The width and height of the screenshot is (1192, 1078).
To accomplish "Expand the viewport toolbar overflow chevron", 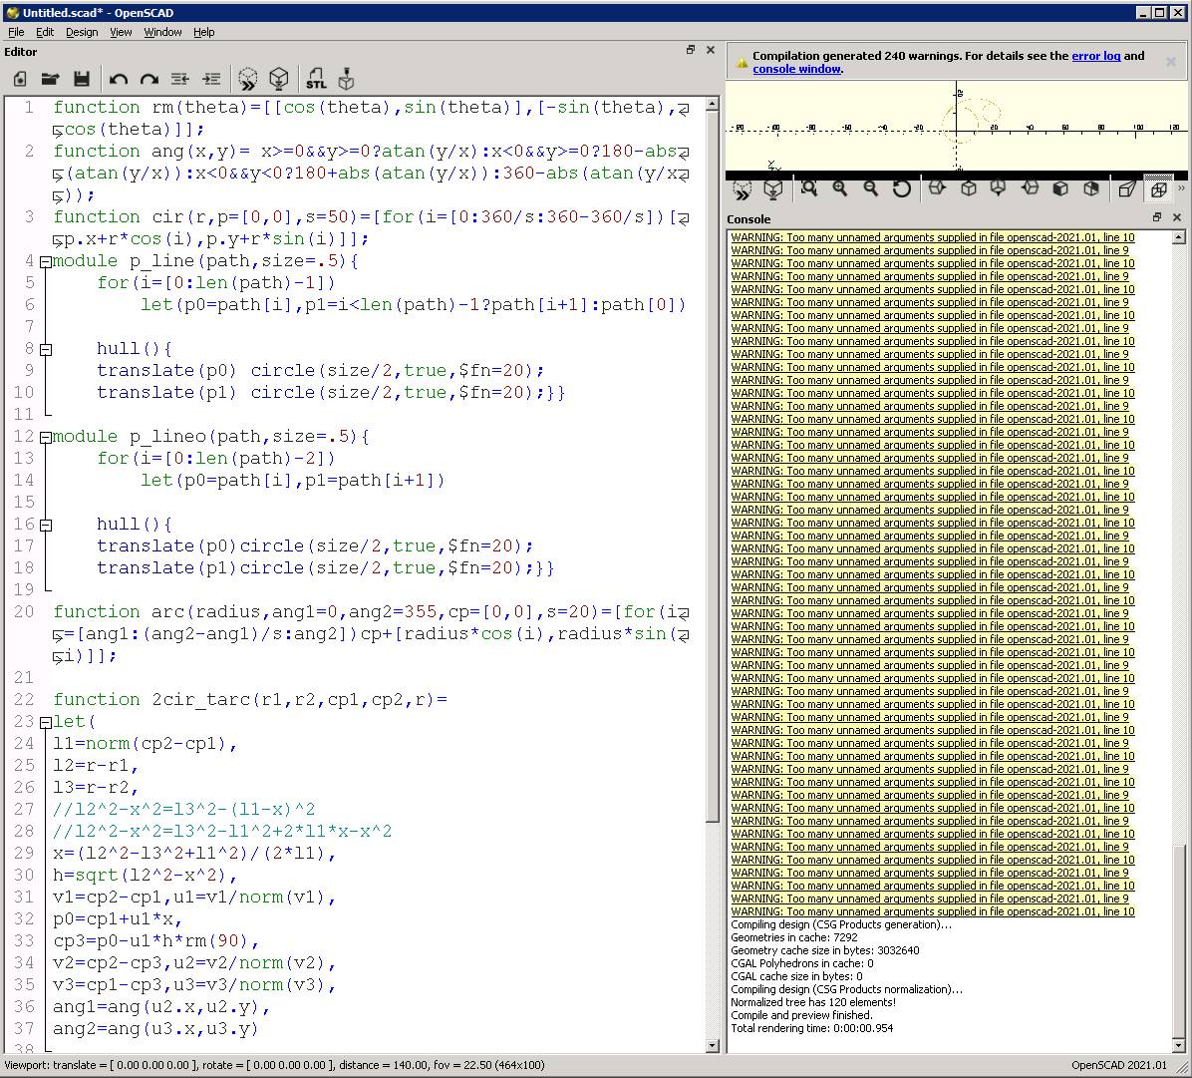I will click(1181, 188).
